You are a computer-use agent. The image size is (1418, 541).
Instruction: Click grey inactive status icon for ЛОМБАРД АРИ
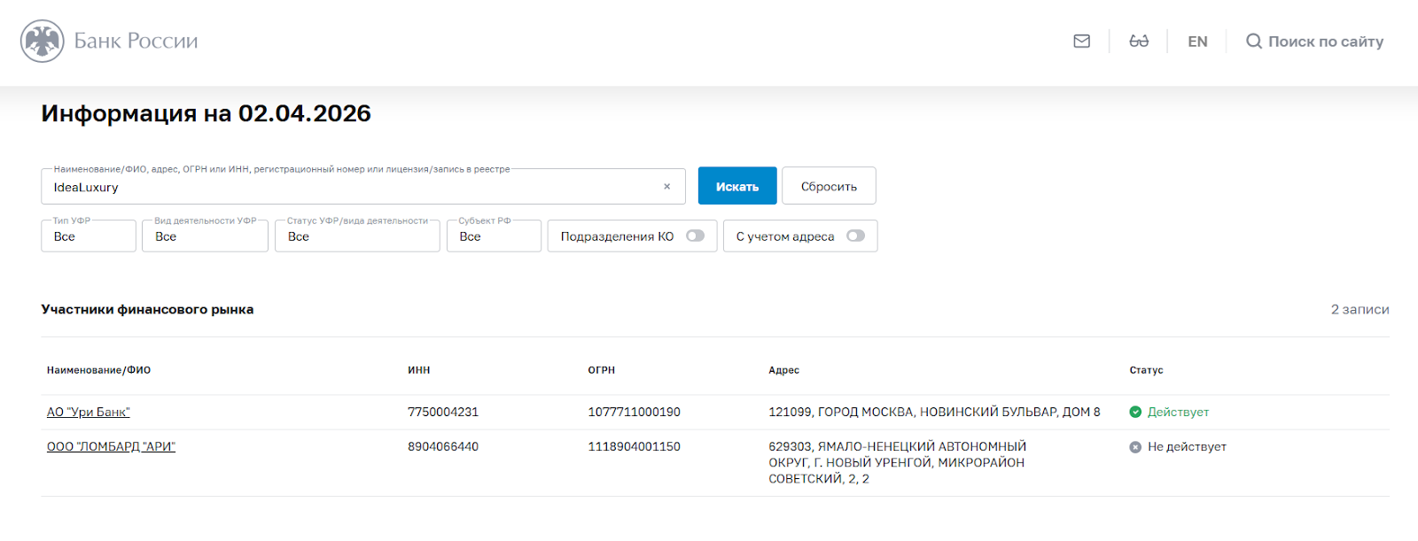tap(1135, 447)
